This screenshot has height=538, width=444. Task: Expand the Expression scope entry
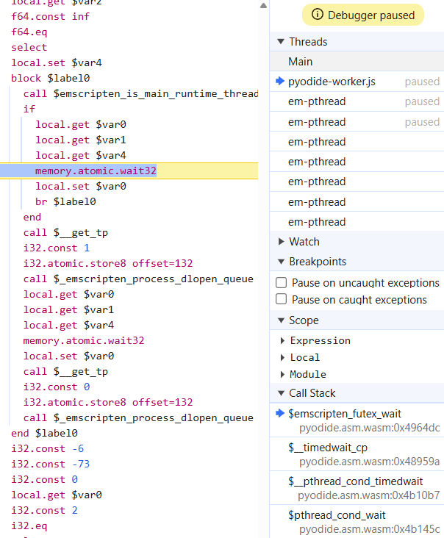[x=283, y=341]
